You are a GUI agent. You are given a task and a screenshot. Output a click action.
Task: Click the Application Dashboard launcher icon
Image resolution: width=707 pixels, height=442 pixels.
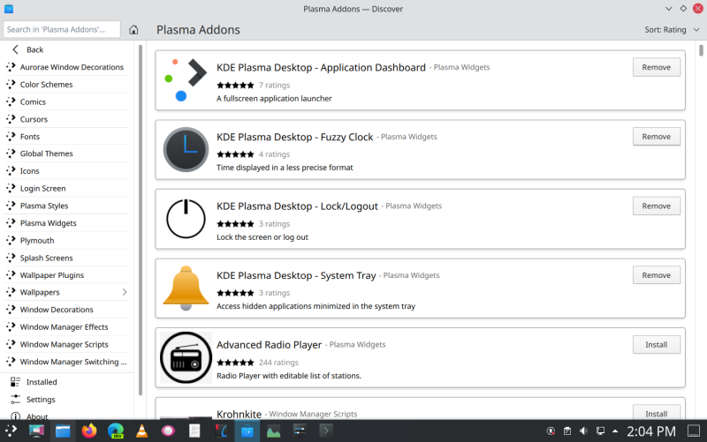186,79
